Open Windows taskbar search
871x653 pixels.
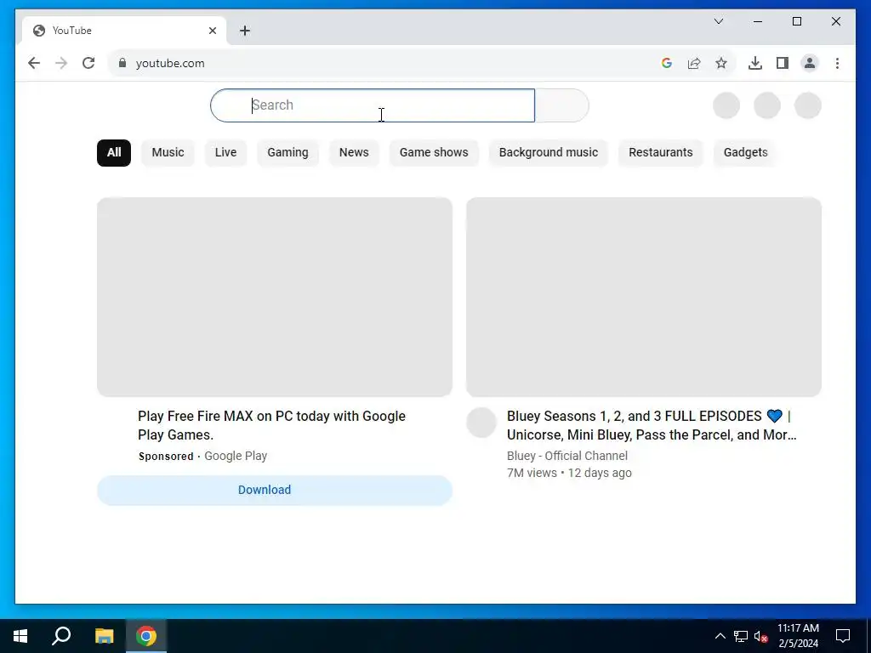click(61, 636)
